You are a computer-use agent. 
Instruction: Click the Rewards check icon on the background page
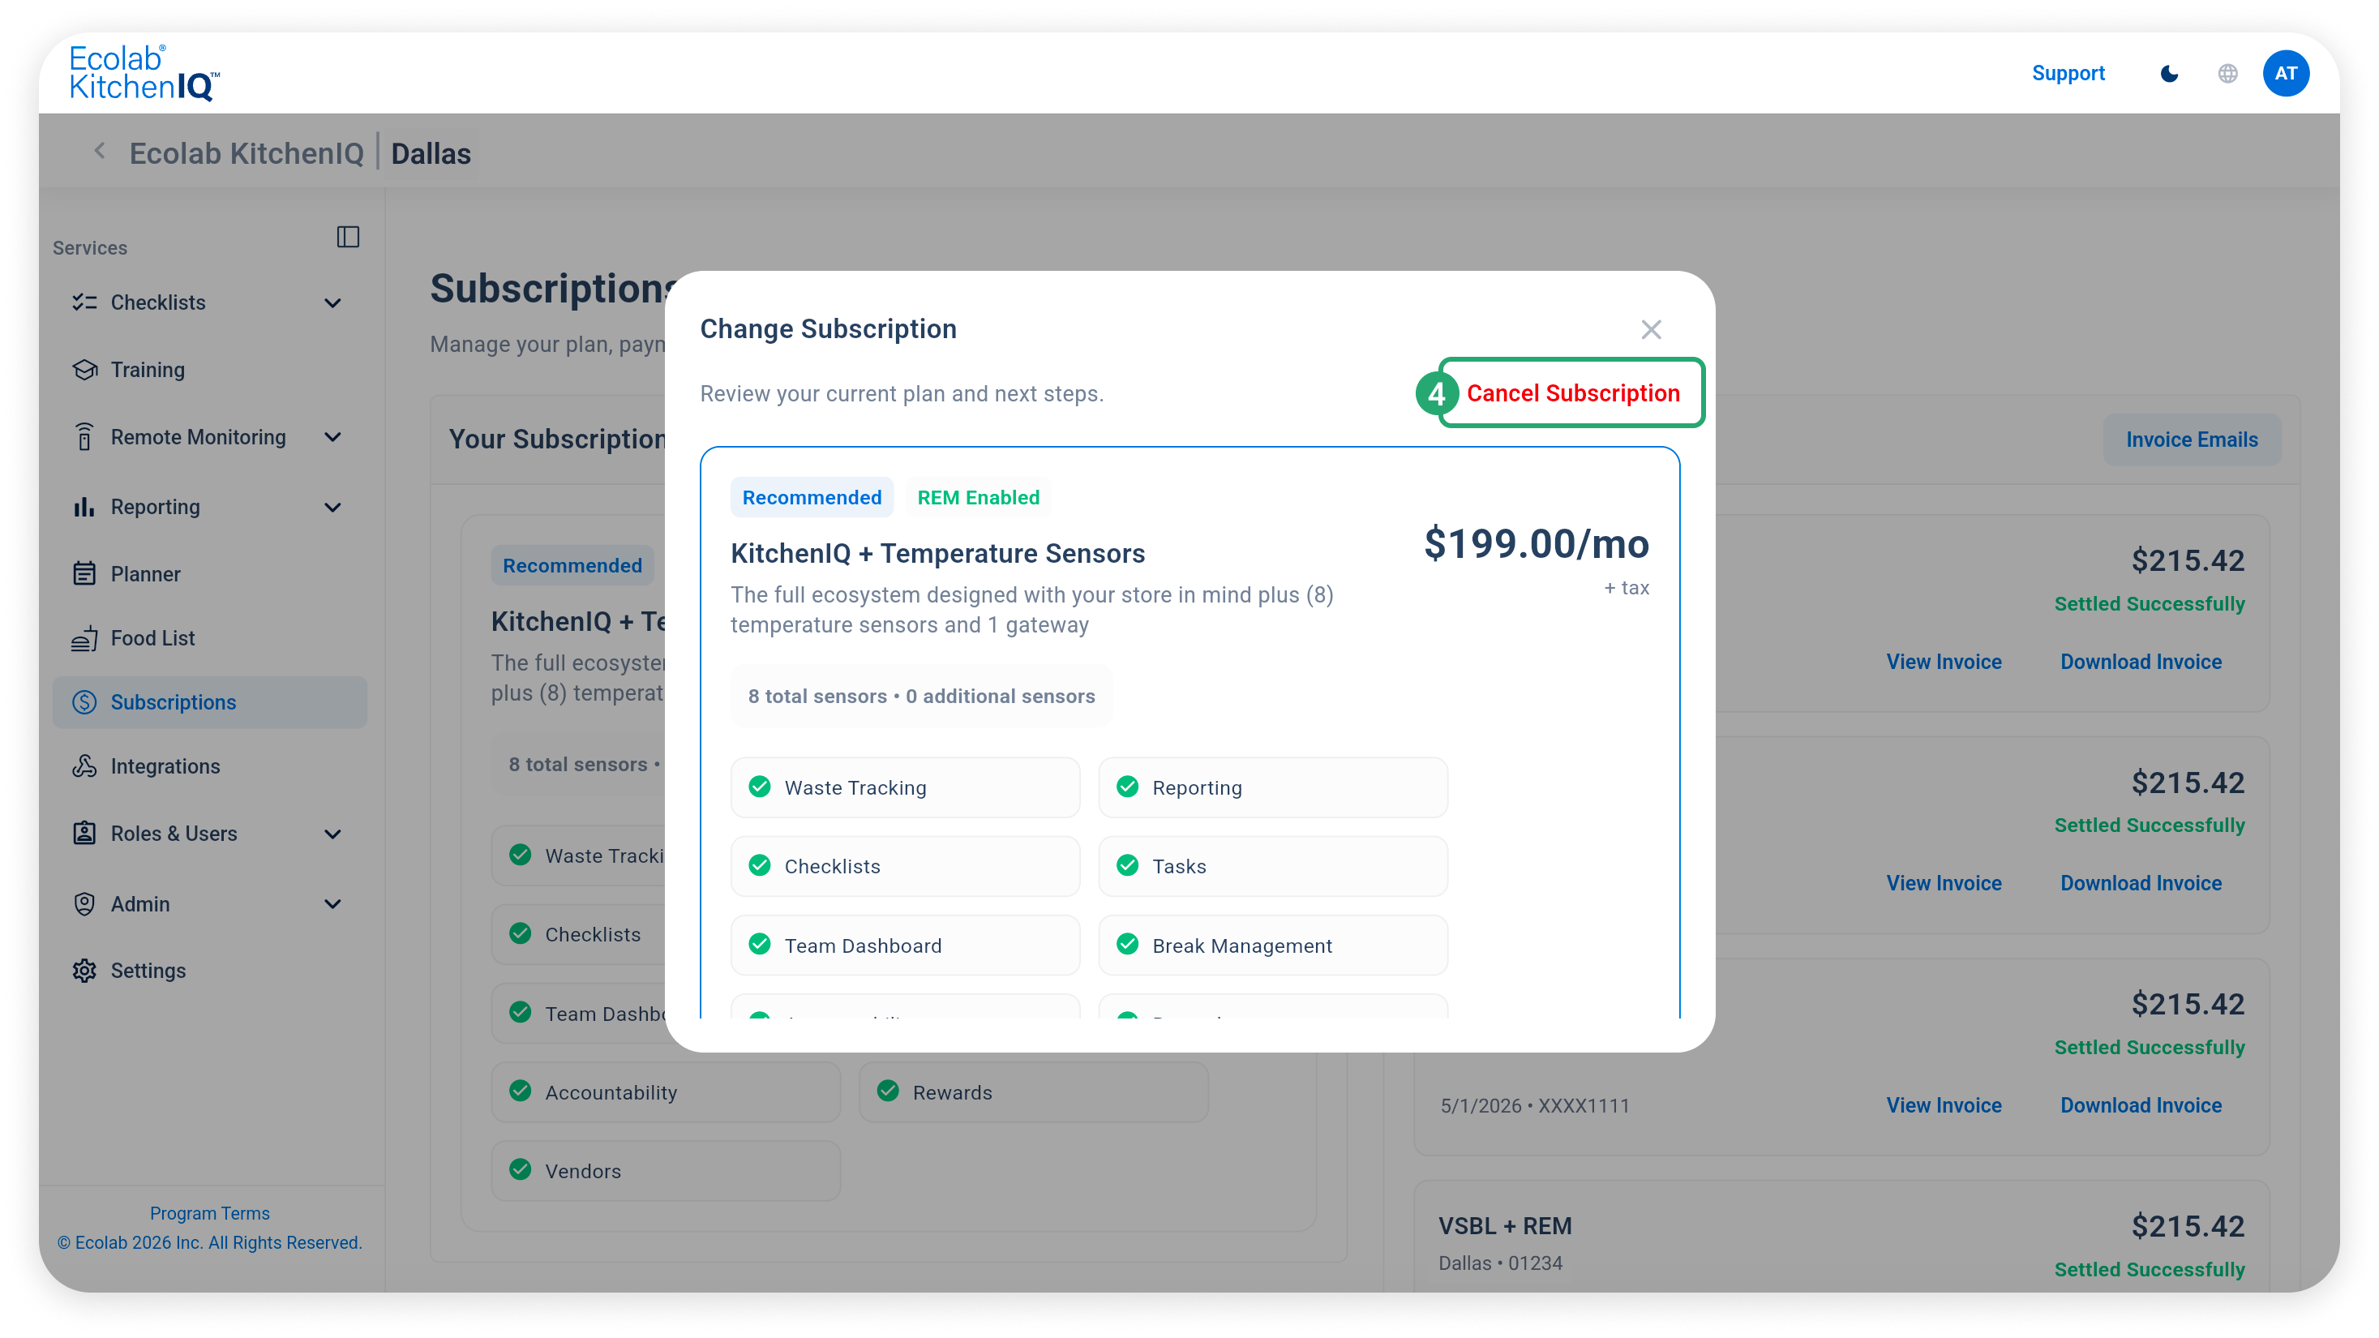pos(889,1091)
